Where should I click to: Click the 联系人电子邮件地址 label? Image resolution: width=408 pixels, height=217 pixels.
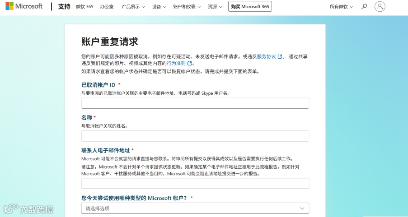106,150
